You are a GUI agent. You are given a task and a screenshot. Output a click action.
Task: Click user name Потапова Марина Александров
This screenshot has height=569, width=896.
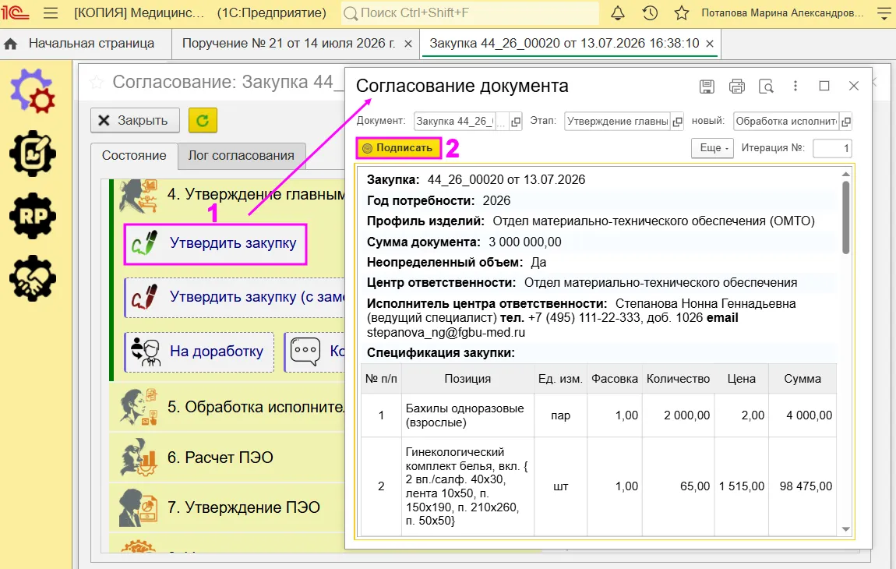(x=782, y=12)
